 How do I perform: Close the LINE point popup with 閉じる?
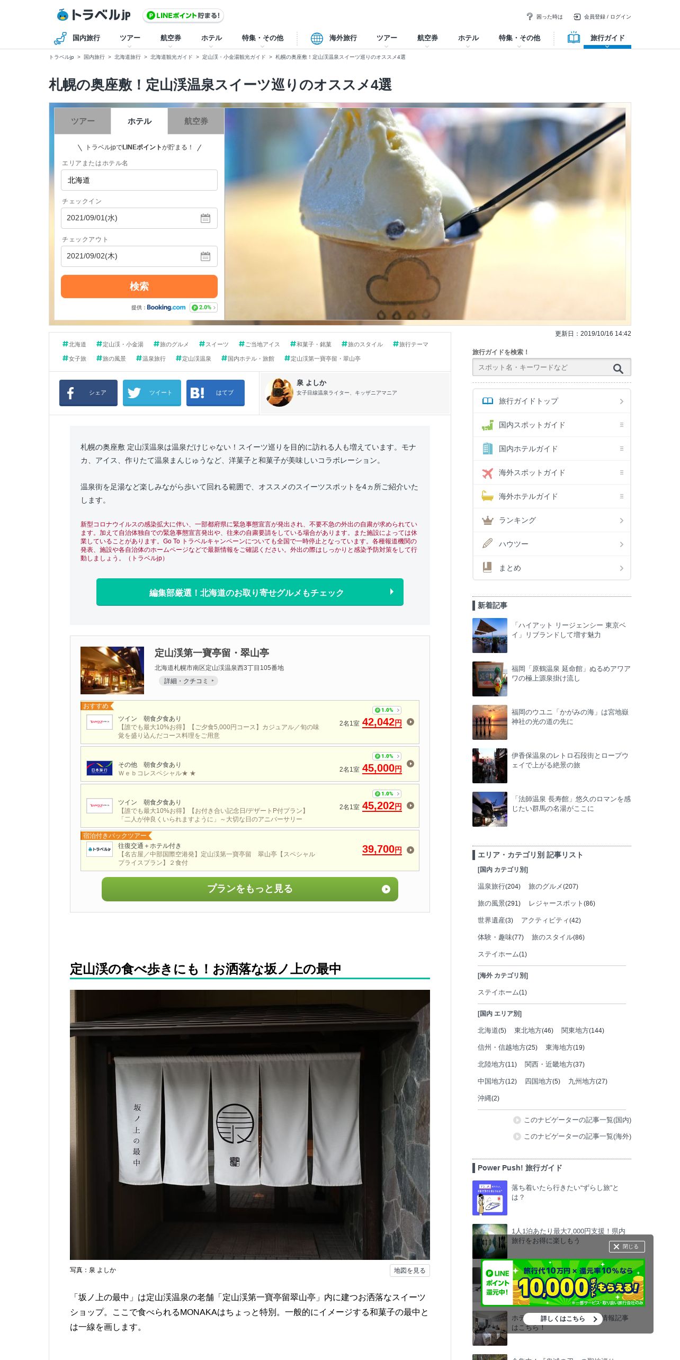coord(627,1247)
